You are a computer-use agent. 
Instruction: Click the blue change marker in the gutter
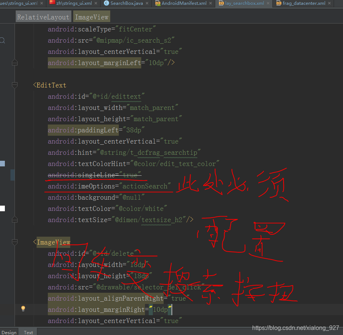[x=3, y=163]
